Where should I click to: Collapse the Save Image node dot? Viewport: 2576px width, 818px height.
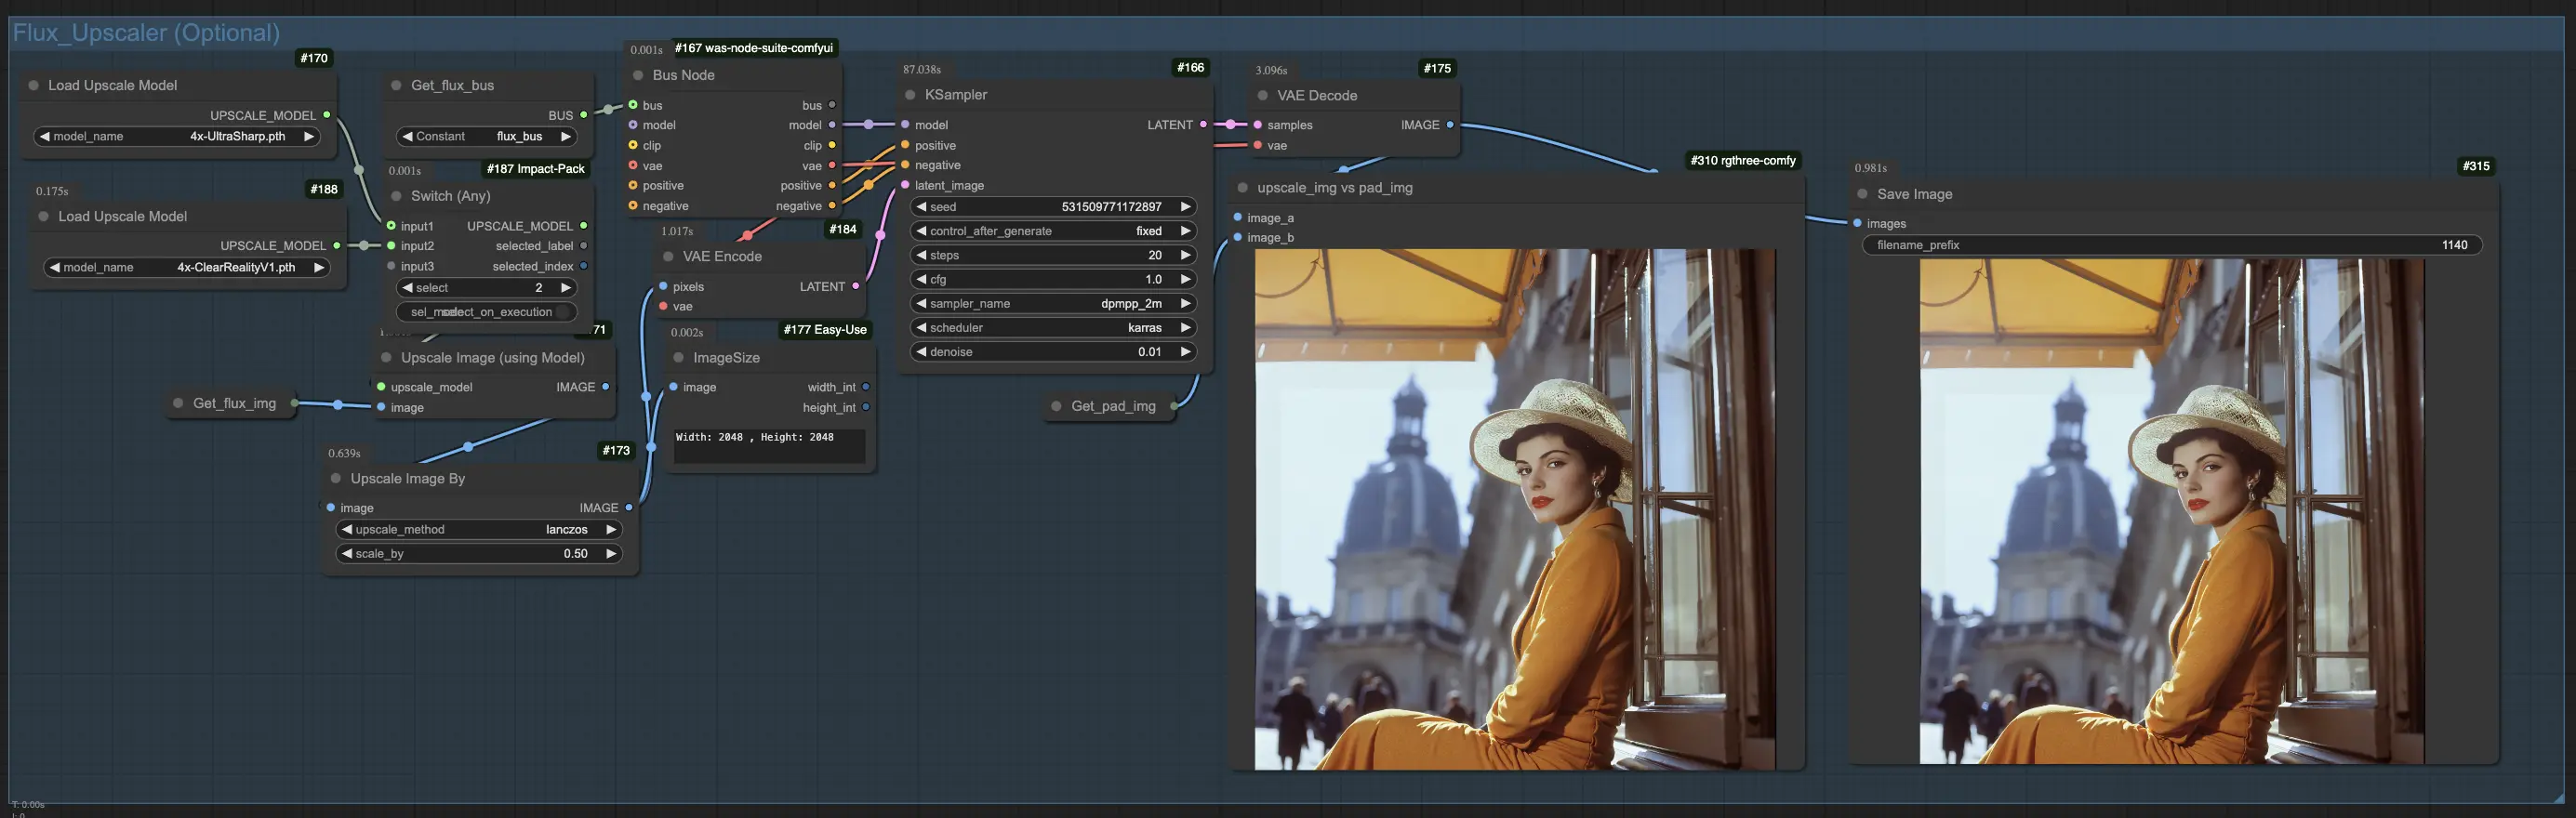(1863, 194)
